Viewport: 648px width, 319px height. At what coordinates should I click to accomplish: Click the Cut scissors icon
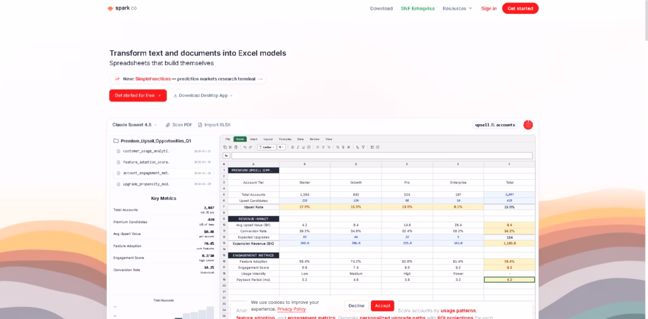230,147
